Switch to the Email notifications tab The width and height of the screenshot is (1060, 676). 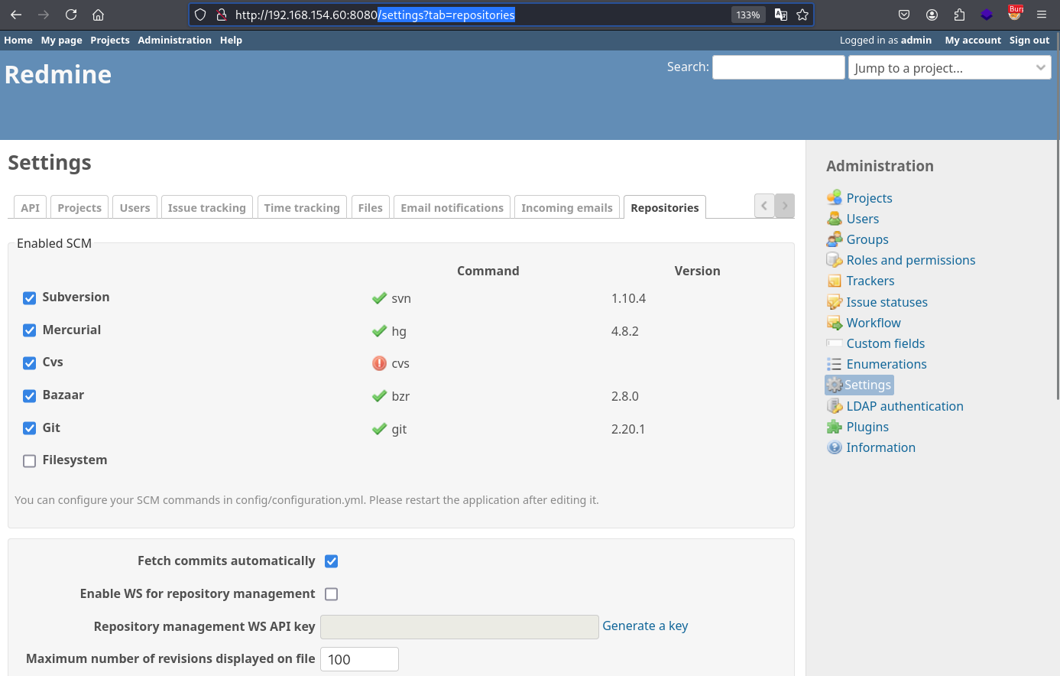click(452, 207)
